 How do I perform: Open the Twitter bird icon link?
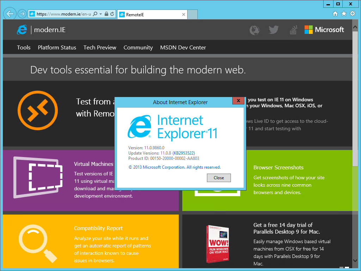pyautogui.click(x=274, y=30)
